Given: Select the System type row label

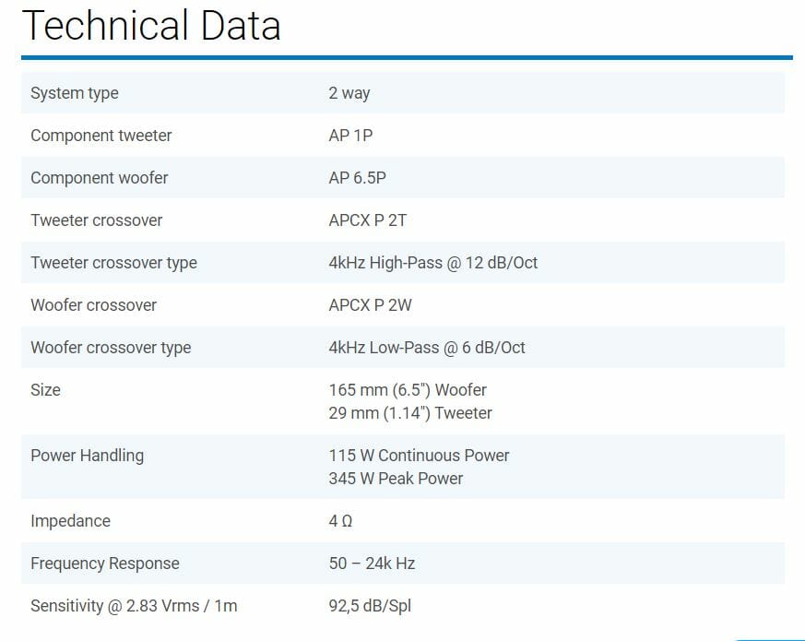Looking at the screenshot, I should coord(75,93).
